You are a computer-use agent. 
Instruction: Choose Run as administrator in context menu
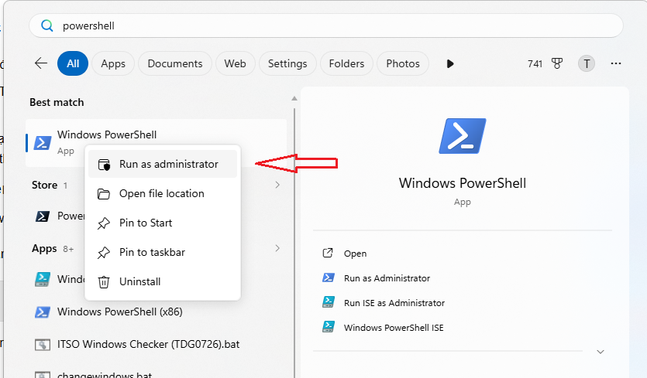163,164
